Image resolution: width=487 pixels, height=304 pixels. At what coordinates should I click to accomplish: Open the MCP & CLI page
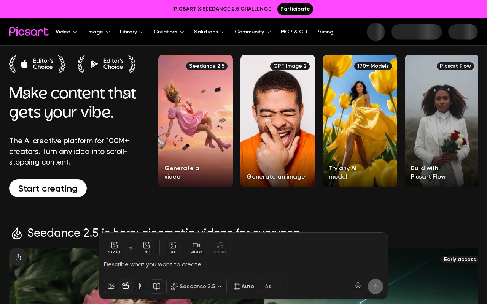(294, 32)
